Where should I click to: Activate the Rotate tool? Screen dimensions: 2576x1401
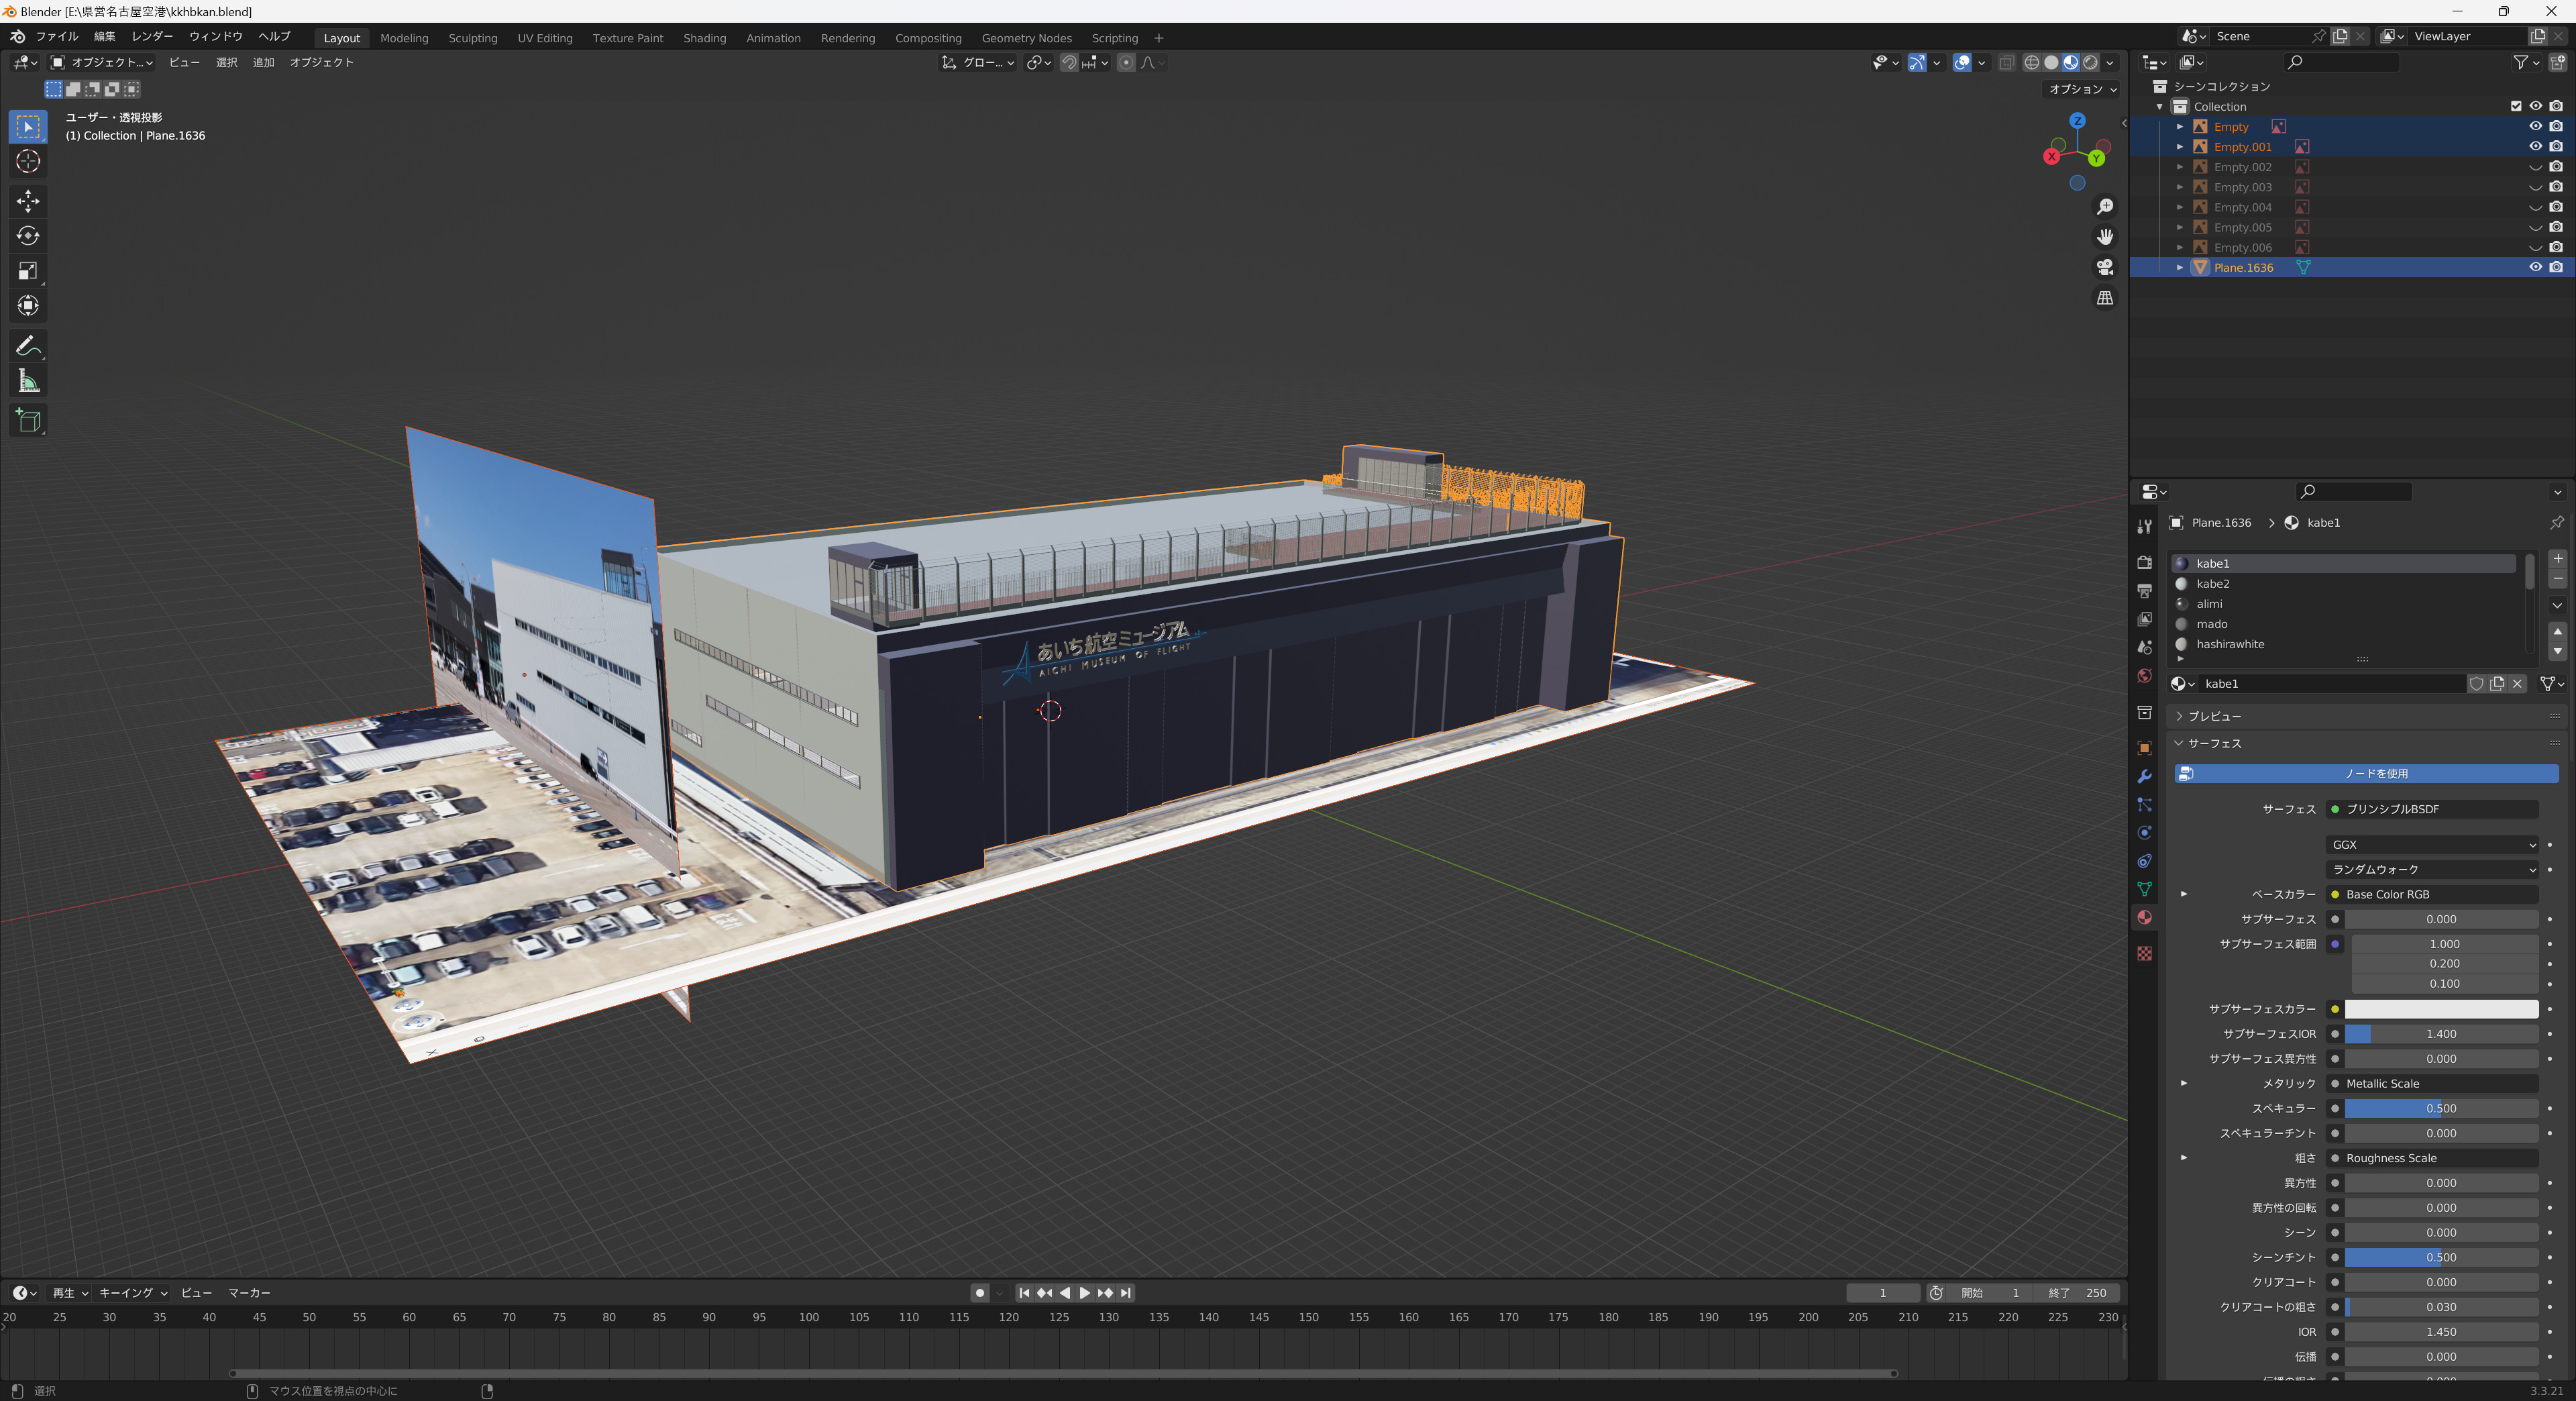pyautogui.click(x=28, y=236)
